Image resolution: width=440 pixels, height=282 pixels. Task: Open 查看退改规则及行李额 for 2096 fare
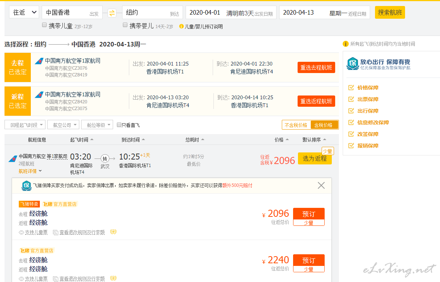pyautogui.click(x=82, y=233)
